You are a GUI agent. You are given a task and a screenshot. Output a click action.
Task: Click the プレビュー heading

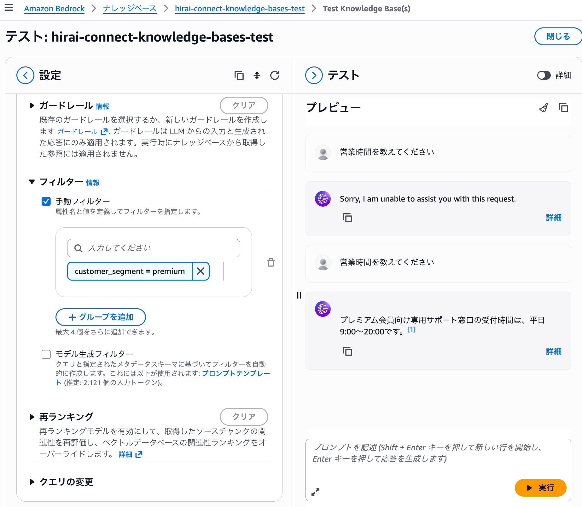click(x=333, y=108)
